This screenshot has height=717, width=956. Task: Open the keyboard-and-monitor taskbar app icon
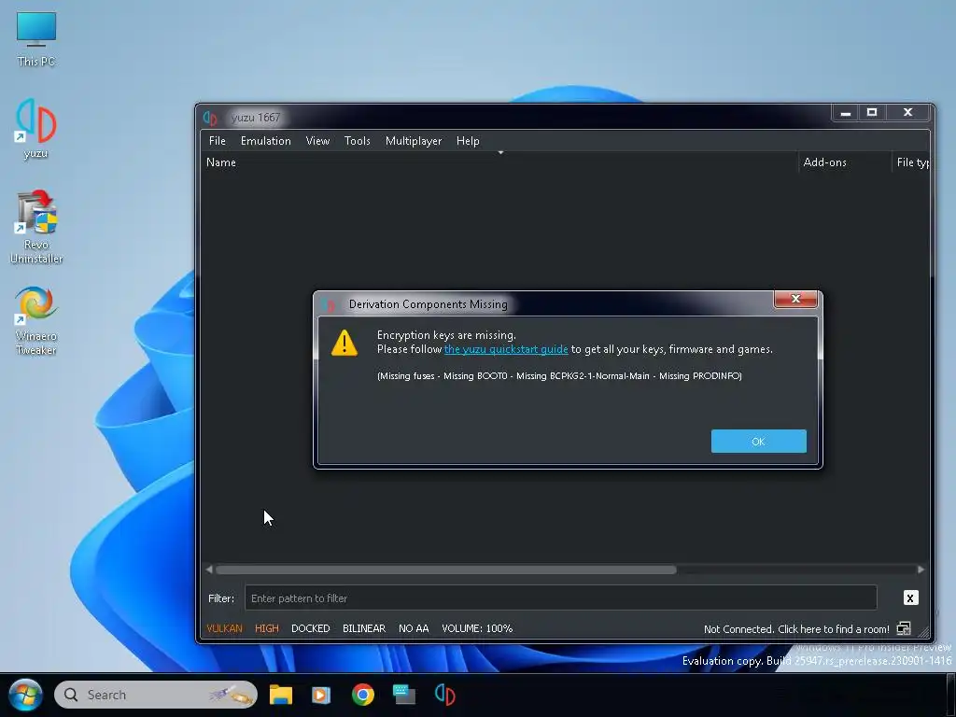403,695
